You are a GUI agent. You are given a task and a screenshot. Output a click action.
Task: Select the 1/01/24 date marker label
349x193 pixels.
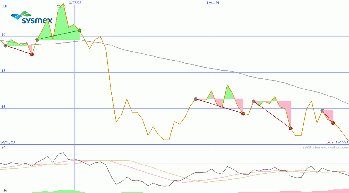tap(213, 3)
